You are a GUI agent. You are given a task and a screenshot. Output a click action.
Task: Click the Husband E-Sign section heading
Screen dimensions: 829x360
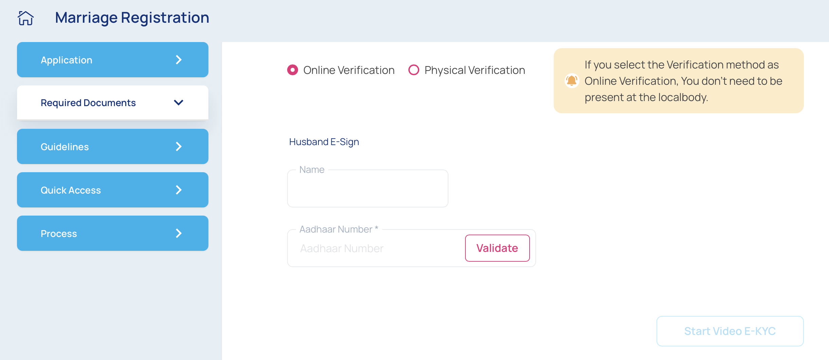(324, 142)
